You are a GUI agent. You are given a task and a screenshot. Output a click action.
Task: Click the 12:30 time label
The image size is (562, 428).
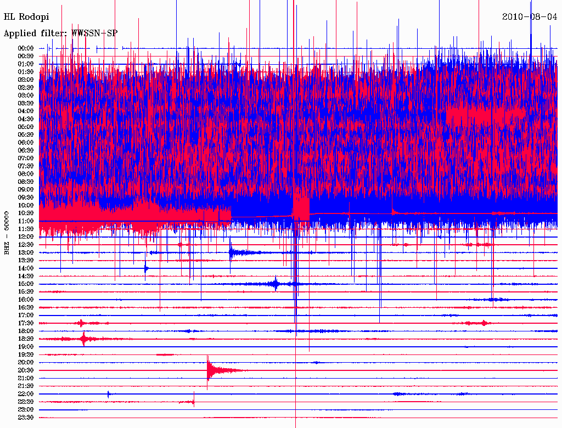pyautogui.click(x=26, y=245)
